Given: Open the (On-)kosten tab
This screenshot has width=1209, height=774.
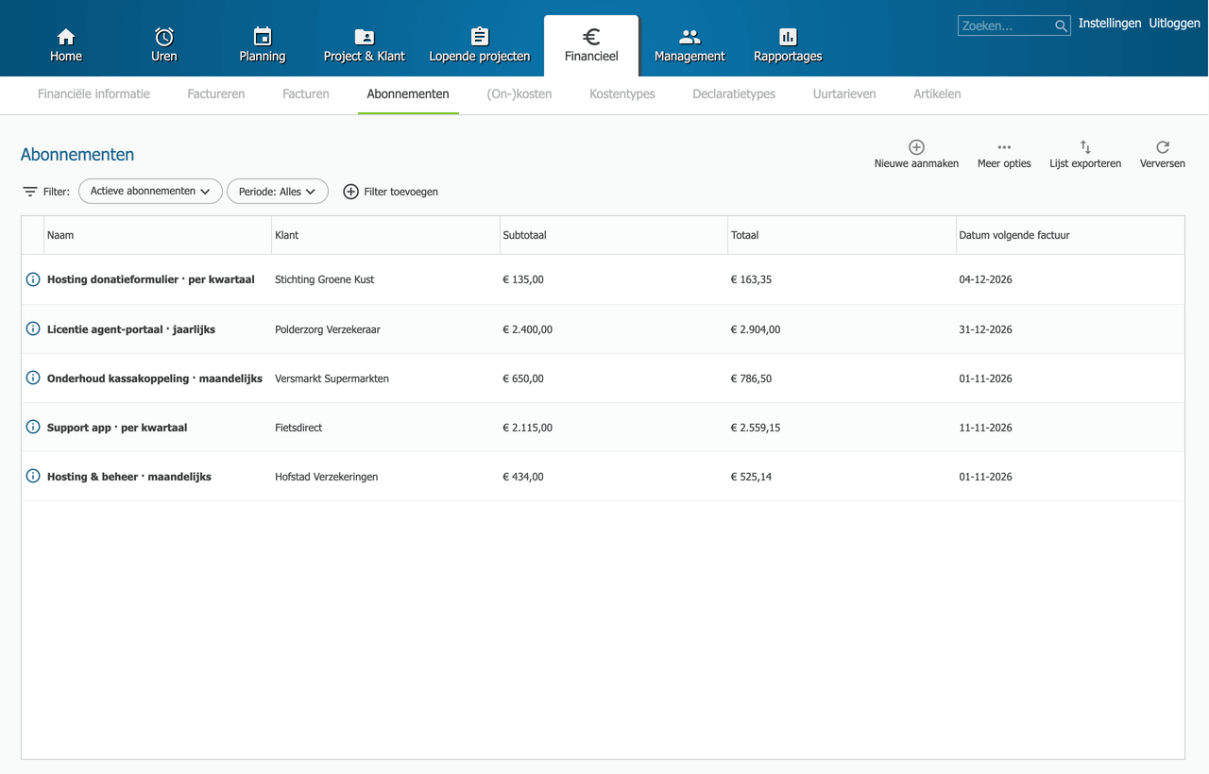Looking at the screenshot, I should click(519, 94).
